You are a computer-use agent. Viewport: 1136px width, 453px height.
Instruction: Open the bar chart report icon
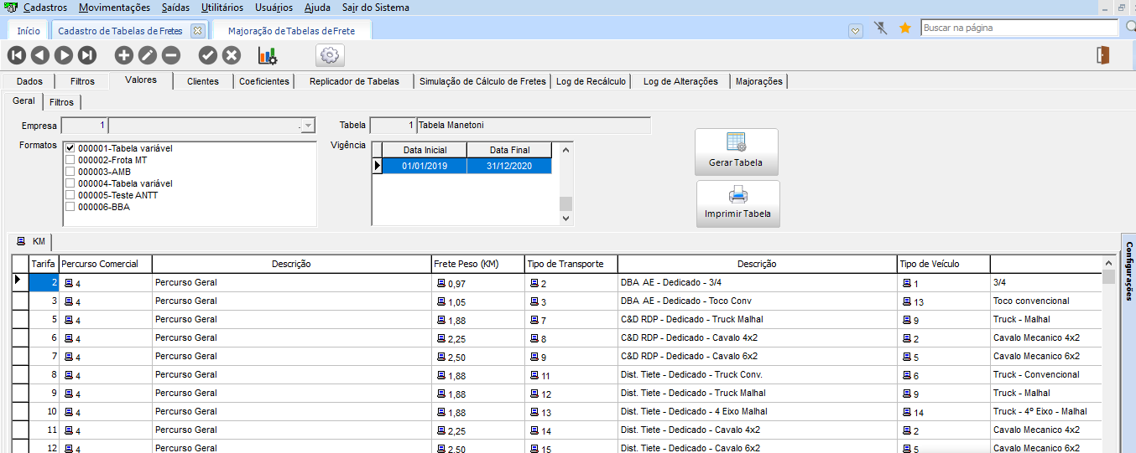(x=268, y=56)
